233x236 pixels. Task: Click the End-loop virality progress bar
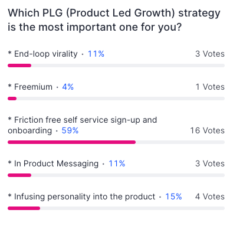coord(116,65)
